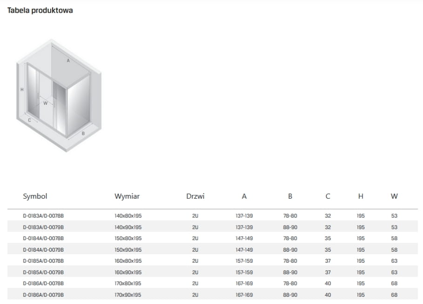Click the 140x80x195 dimension cell
The height and width of the screenshot is (304, 423).
[x=128, y=216]
